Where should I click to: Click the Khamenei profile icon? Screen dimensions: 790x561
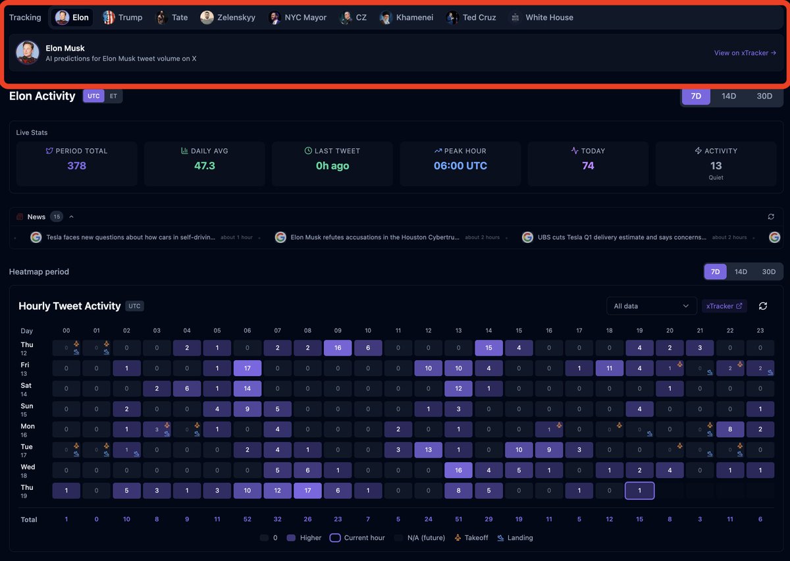tap(384, 17)
